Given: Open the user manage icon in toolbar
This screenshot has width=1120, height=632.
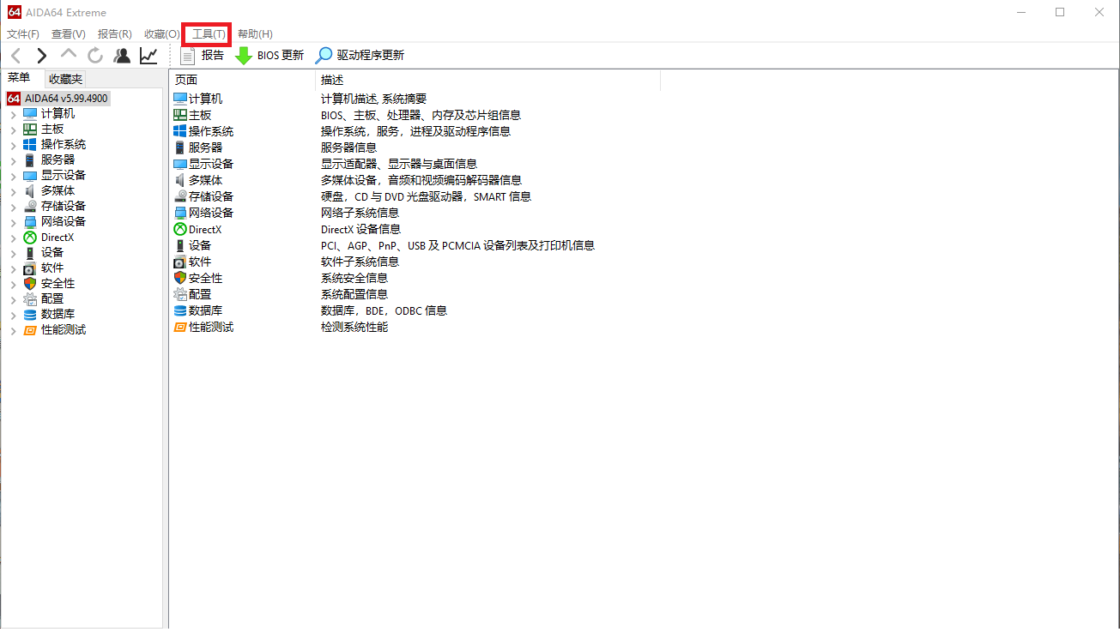Looking at the screenshot, I should coord(122,56).
